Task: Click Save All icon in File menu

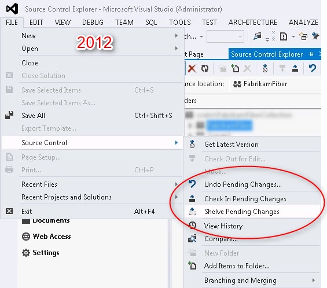Action: click(x=9, y=115)
